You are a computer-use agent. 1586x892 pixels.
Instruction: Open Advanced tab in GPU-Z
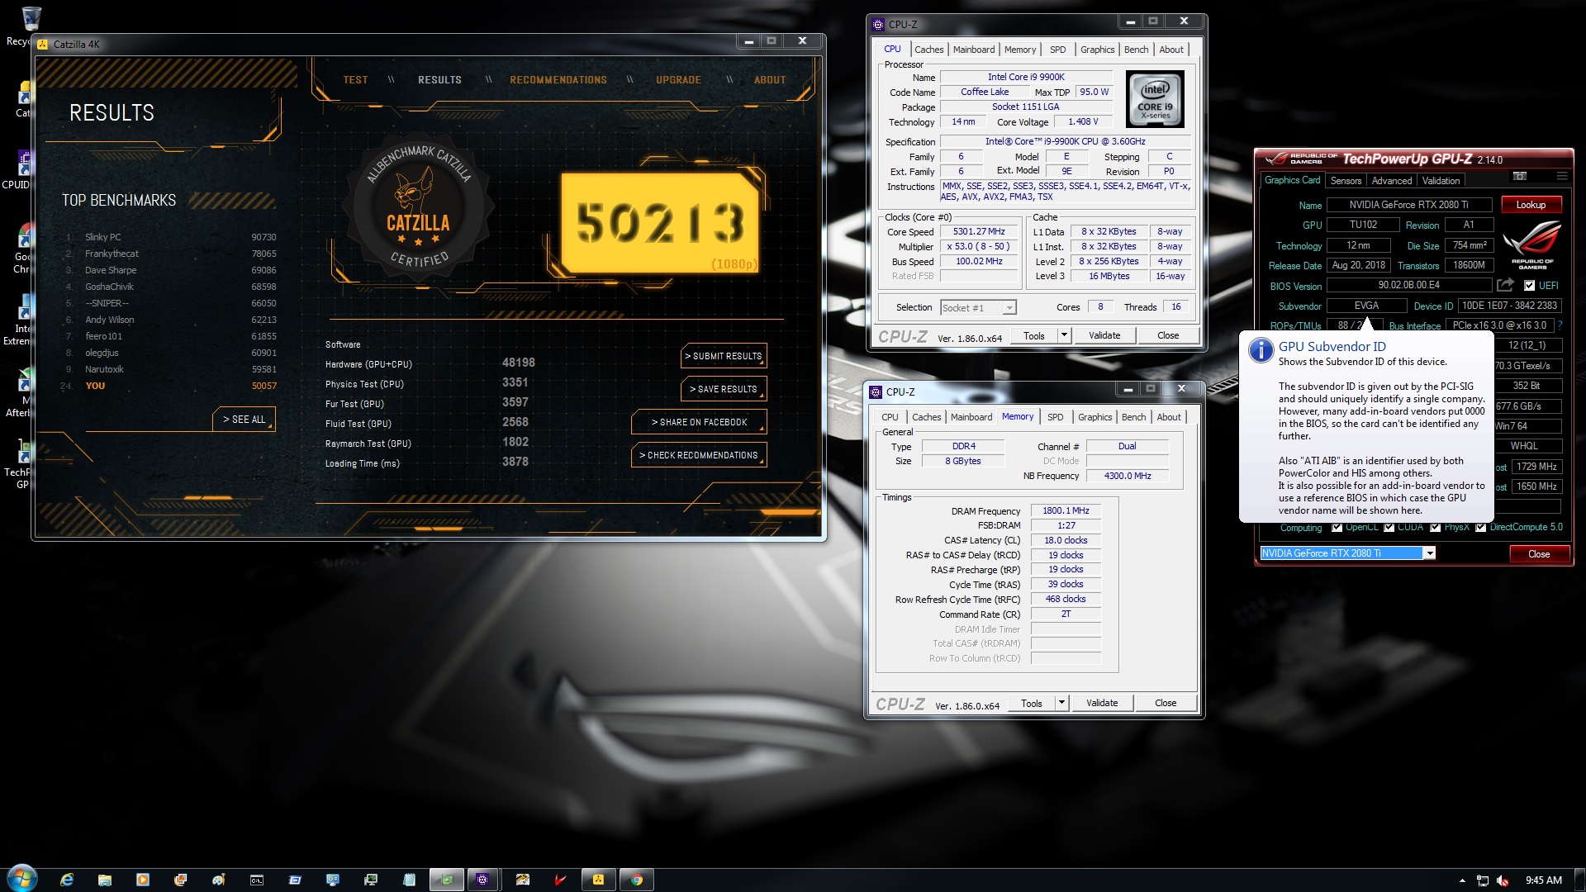tap(1392, 181)
